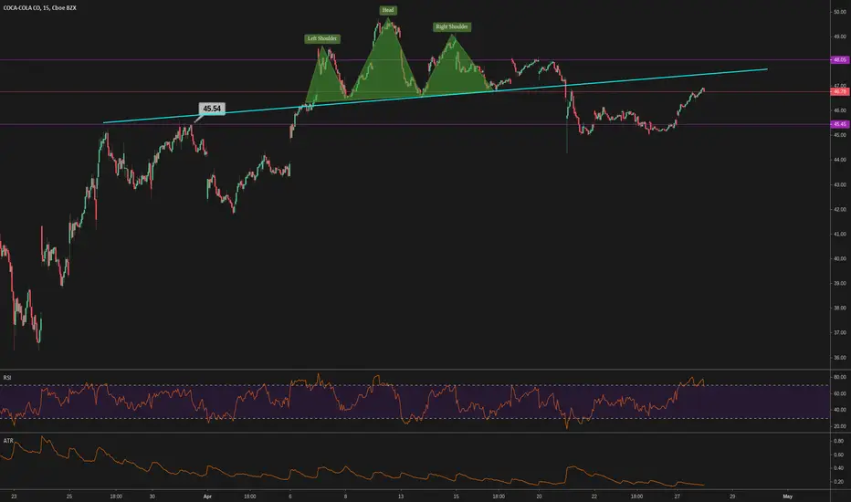The width and height of the screenshot is (851, 502).
Task: Click the 49.00 price axis value
Action: pos(840,37)
